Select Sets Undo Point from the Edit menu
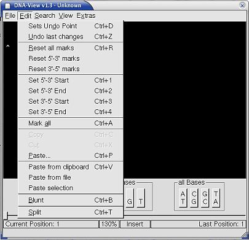The height and width of the screenshot is (240, 249). point(71,26)
